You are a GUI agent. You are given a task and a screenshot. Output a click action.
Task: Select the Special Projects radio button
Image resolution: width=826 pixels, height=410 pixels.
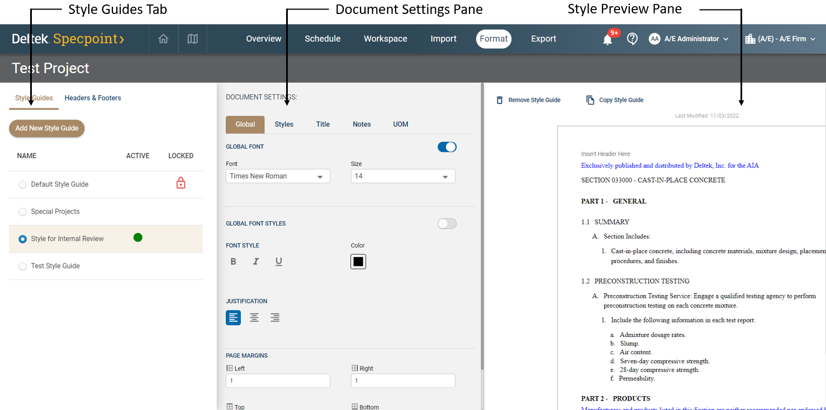tap(23, 212)
